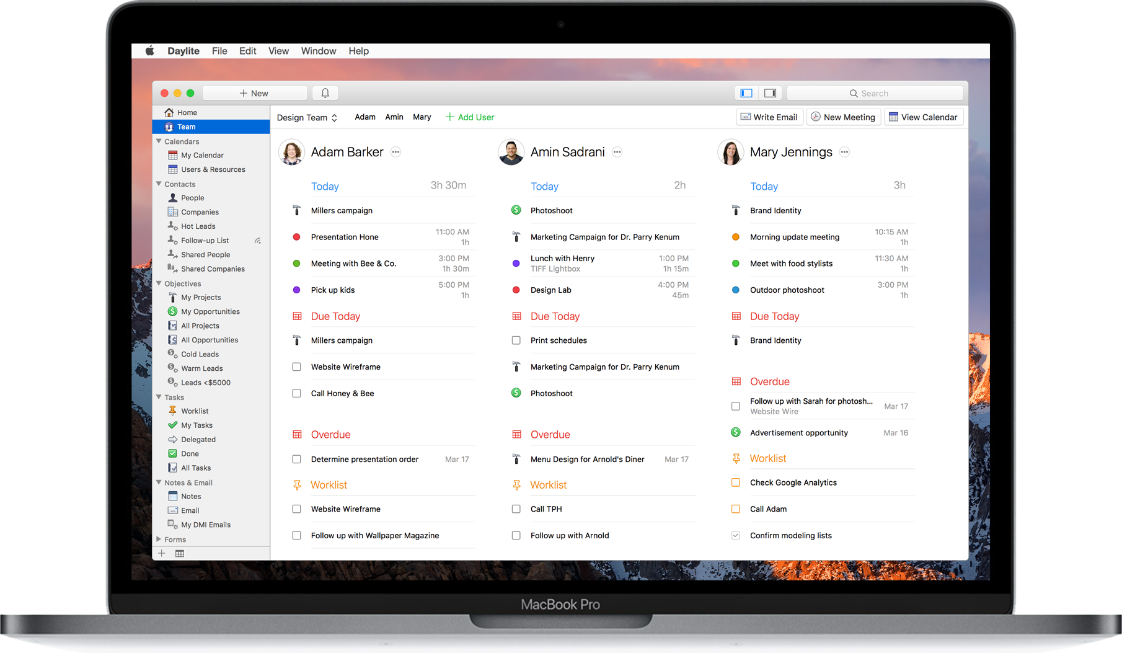Click the plus icon at sidebar bottom

pyautogui.click(x=162, y=553)
